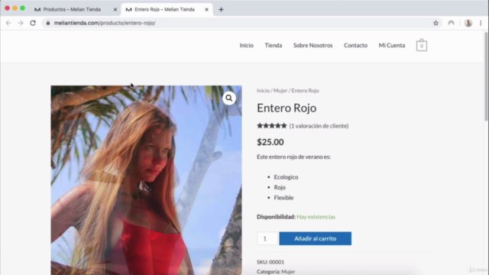Click the Ecologico bullet item
This screenshot has width=489, height=275.
(x=286, y=177)
